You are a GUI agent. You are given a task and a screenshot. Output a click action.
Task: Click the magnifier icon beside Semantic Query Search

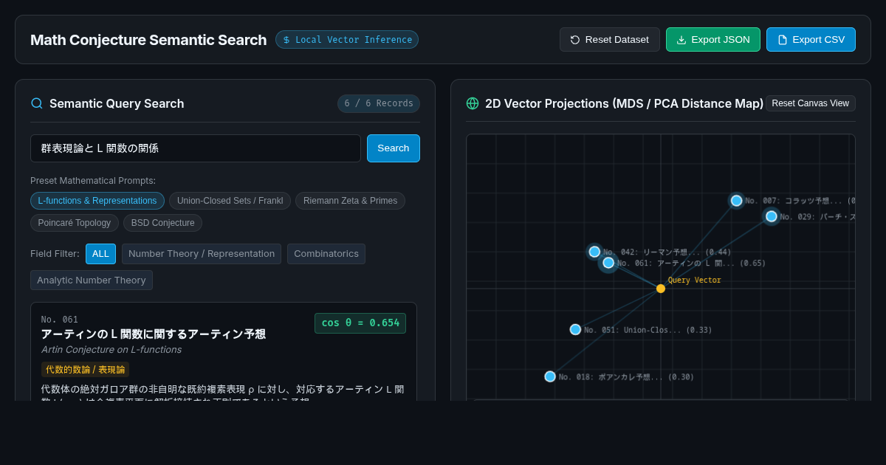[37, 103]
